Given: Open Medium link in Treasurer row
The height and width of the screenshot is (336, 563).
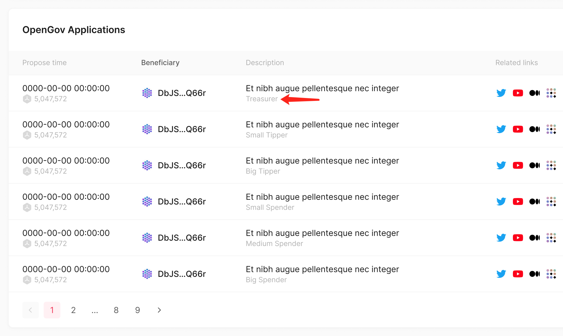Looking at the screenshot, I should tap(534, 93).
